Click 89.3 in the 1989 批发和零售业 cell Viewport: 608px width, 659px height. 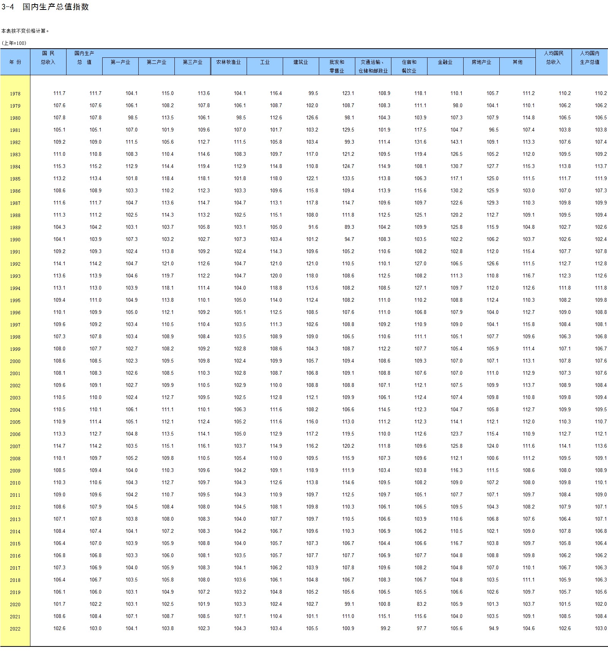point(349,227)
